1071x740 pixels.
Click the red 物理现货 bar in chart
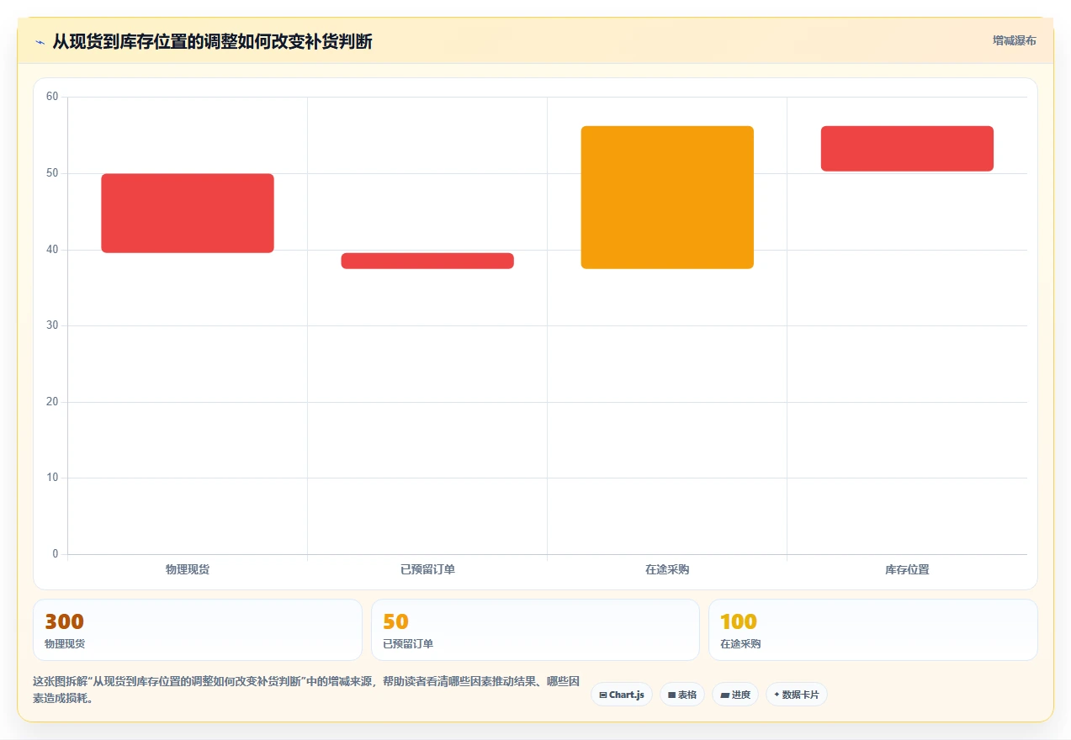(188, 213)
